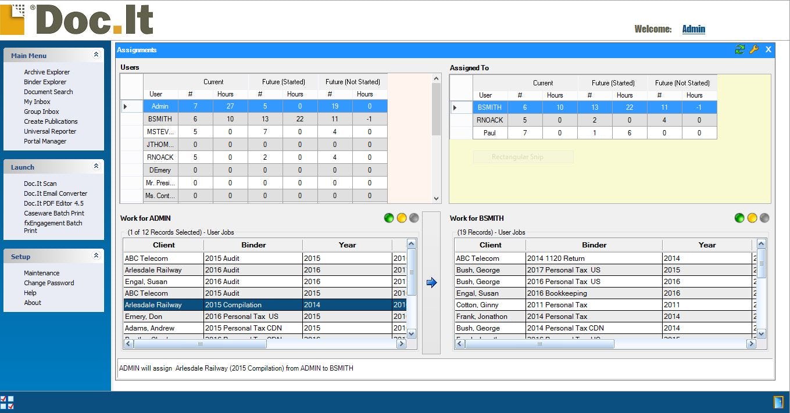Image resolution: width=790 pixels, height=413 pixels.
Task: Click the green status light above Work for BSMITH
Action: tap(739, 218)
